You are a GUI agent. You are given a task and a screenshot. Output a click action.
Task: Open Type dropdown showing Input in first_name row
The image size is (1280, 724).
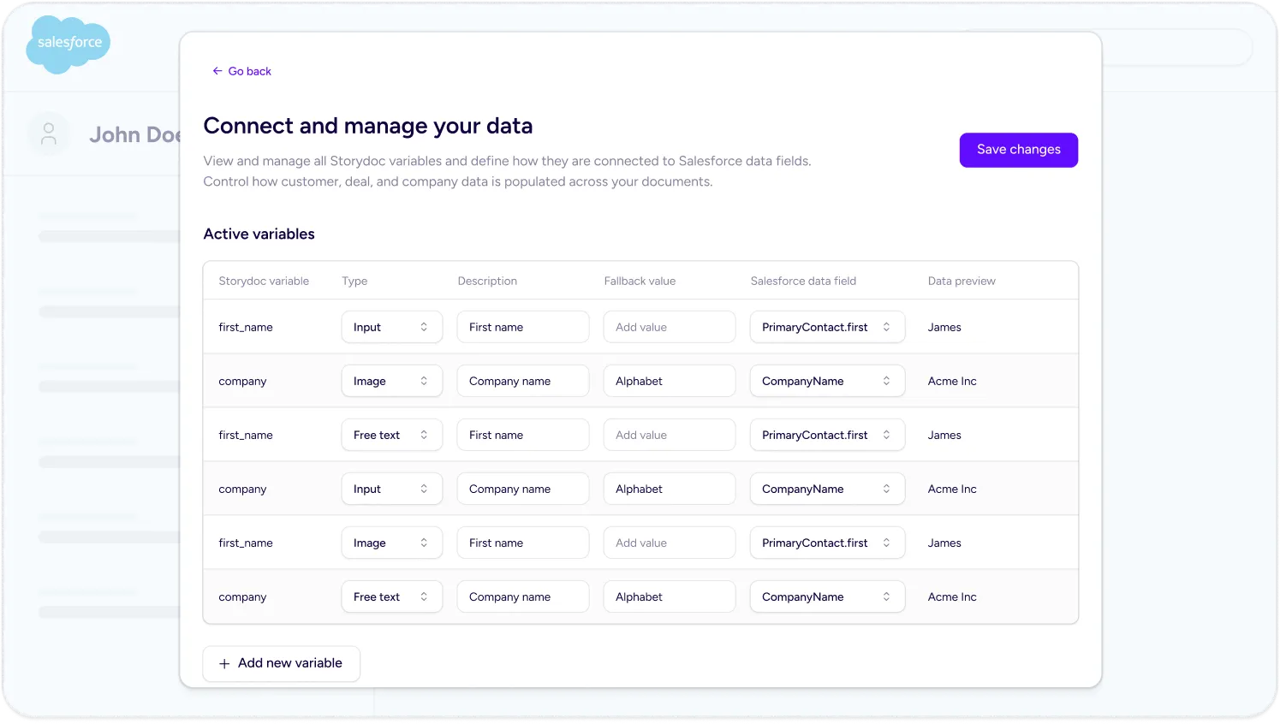392,327
